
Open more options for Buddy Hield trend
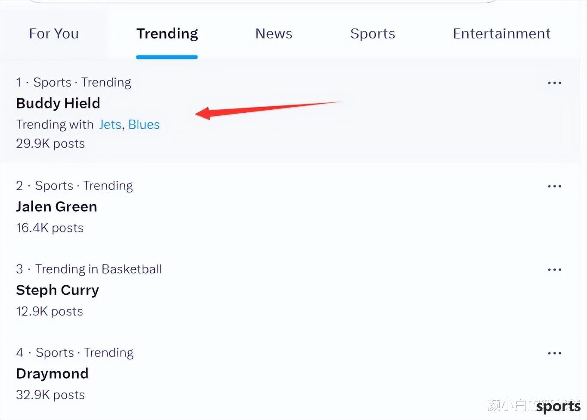point(554,83)
